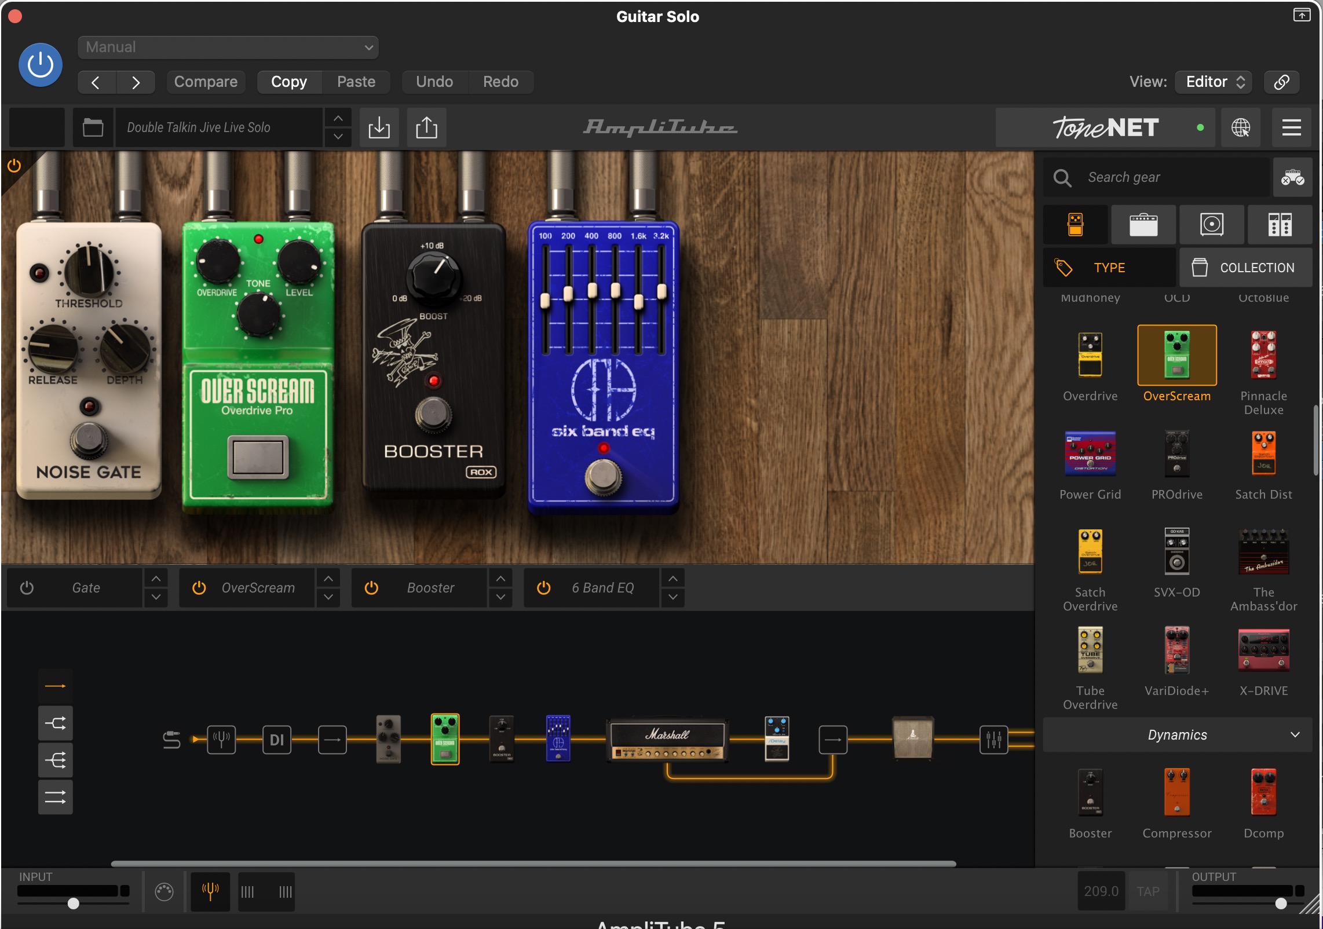Select the X-DRIVE pedal

(1263, 650)
